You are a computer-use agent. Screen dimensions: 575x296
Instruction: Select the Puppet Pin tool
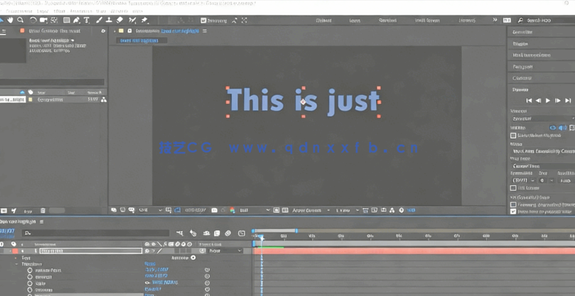144,20
